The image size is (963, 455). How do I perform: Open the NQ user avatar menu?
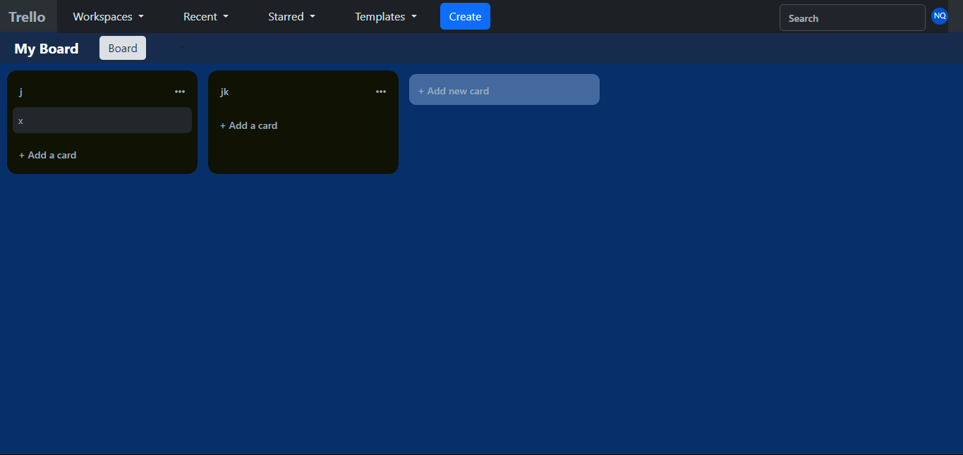940,16
